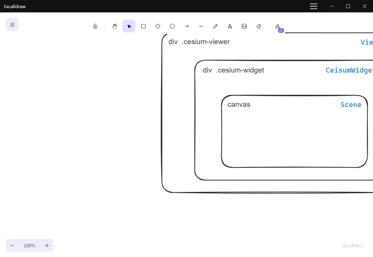373x257 pixels.
Task: Select the 'div .cesium-widget' text
Action: (233, 70)
